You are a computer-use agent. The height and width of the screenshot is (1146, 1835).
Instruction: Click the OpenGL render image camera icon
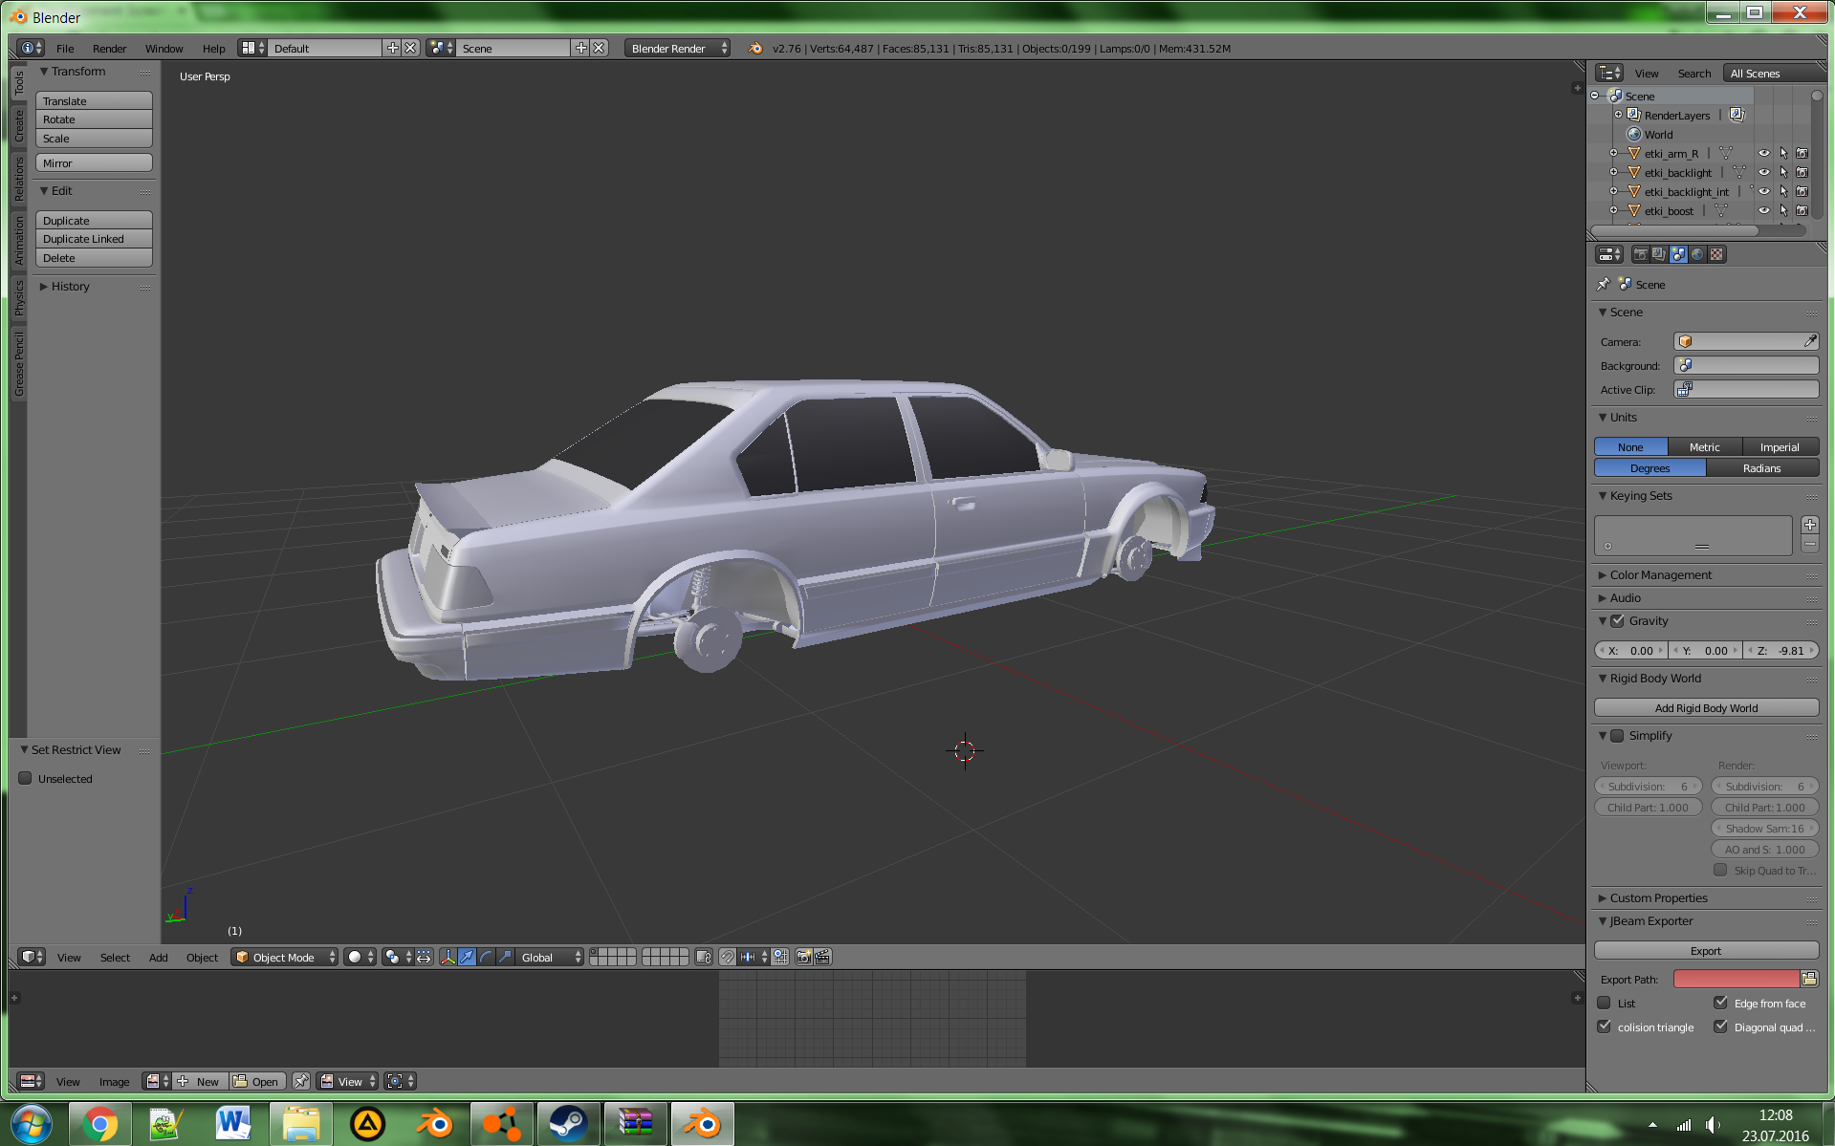tap(803, 957)
